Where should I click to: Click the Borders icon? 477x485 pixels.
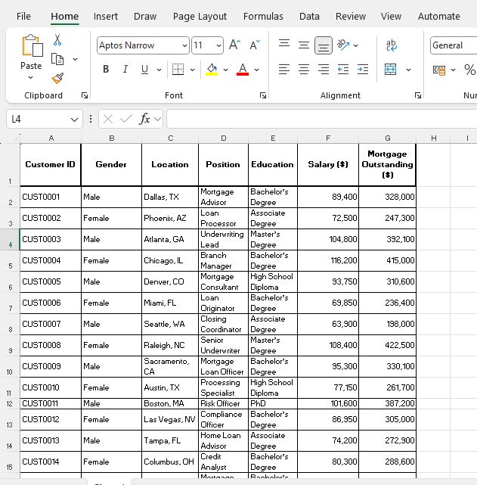click(178, 70)
